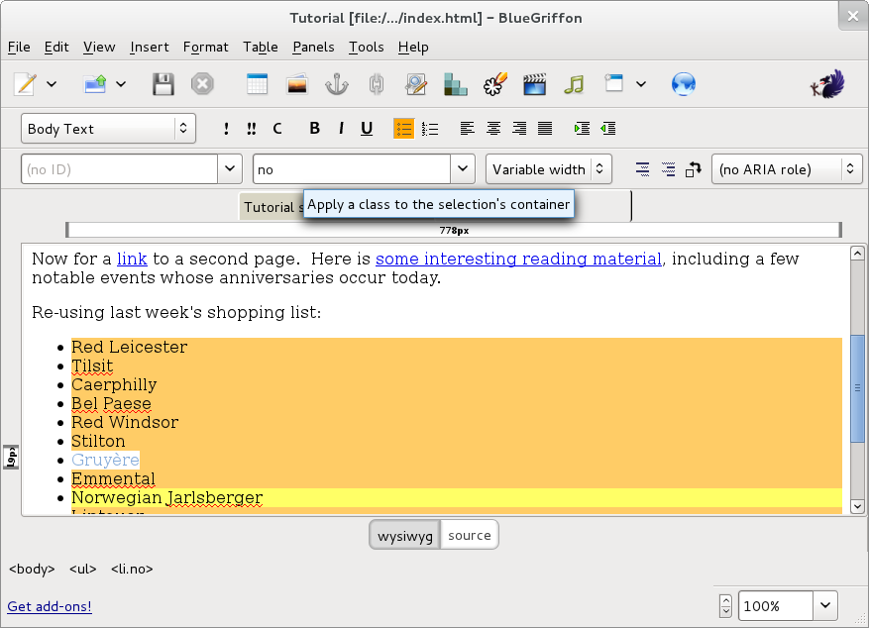Click the Save document floppy disk icon

point(163,84)
